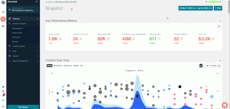The image size is (230, 109).
Task: Collapse the sidebar with the menu icon
Action: click(37, 2)
